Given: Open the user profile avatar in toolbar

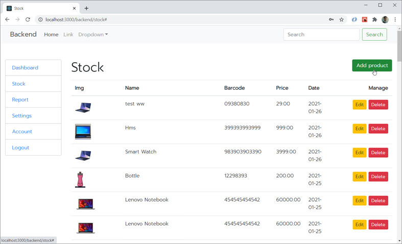Looking at the screenshot, I should pos(385,19).
